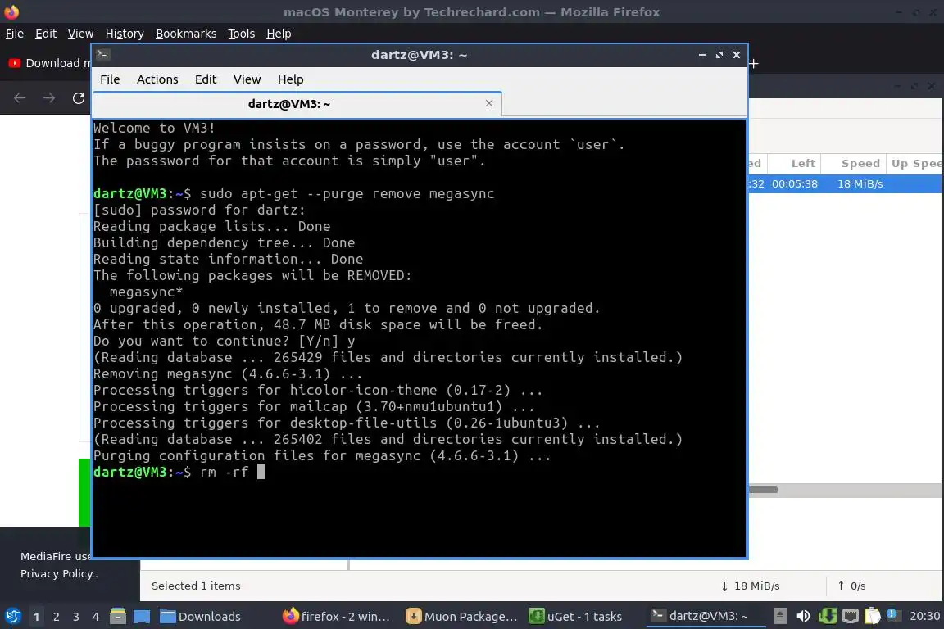Click the show desktop icon in taskbar
Viewport: 944px width, 629px height.
point(142,616)
